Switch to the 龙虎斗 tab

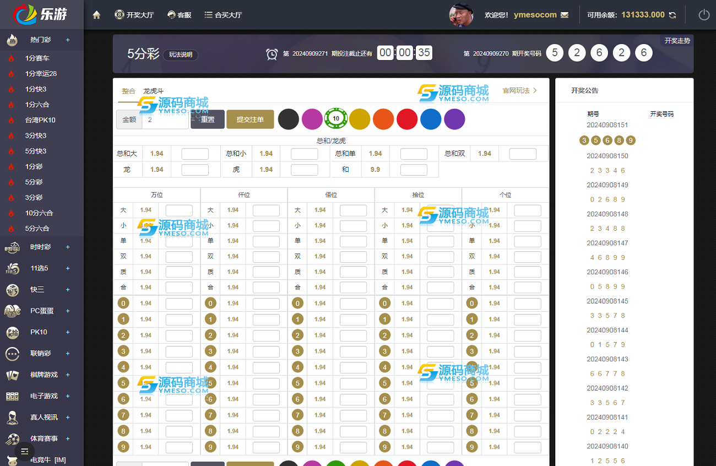pyautogui.click(x=153, y=91)
